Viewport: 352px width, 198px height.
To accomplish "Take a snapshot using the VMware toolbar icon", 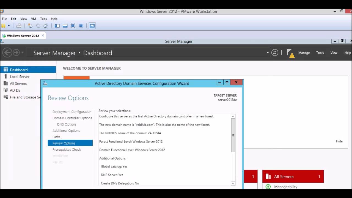I will pos(30,26).
